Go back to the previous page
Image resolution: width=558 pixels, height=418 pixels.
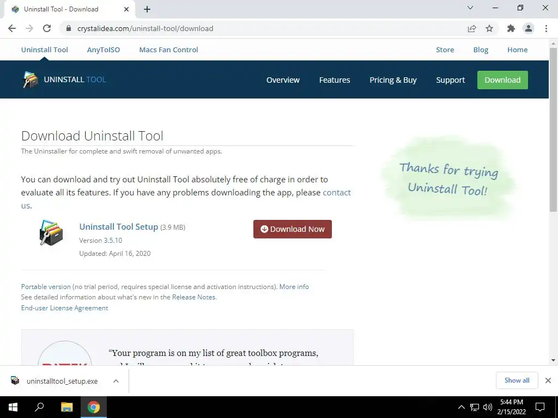point(12,28)
